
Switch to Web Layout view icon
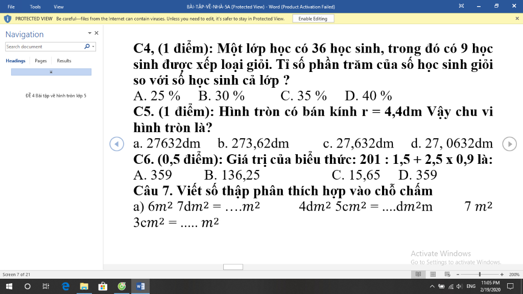pyautogui.click(x=447, y=274)
